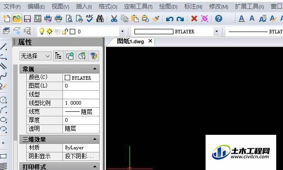Click the Redo arrow icon

[180, 19]
